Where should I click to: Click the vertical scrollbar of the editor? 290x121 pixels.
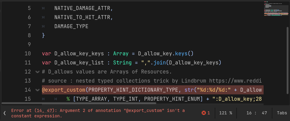point(287,60)
